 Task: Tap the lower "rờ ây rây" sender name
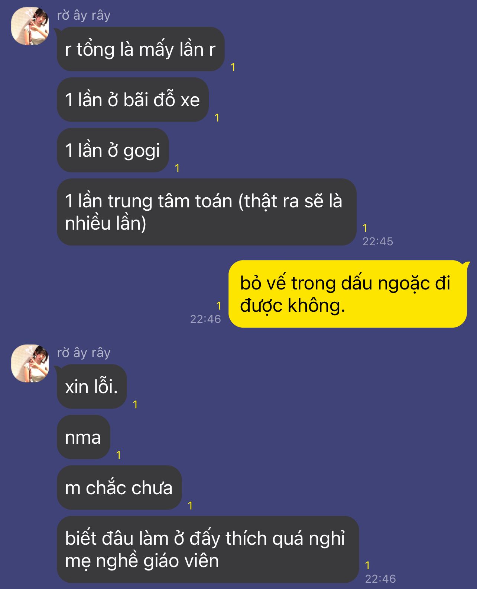(x=84, y=353)
